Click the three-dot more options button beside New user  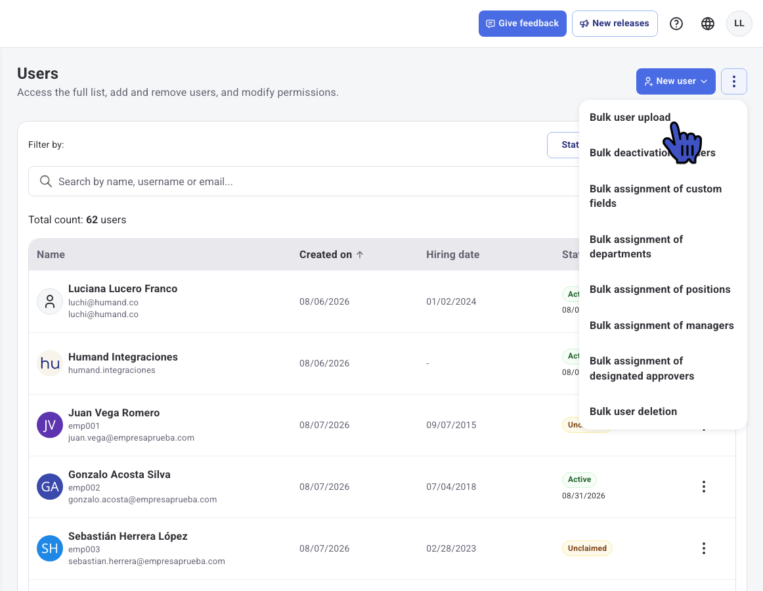pos(734,81)
